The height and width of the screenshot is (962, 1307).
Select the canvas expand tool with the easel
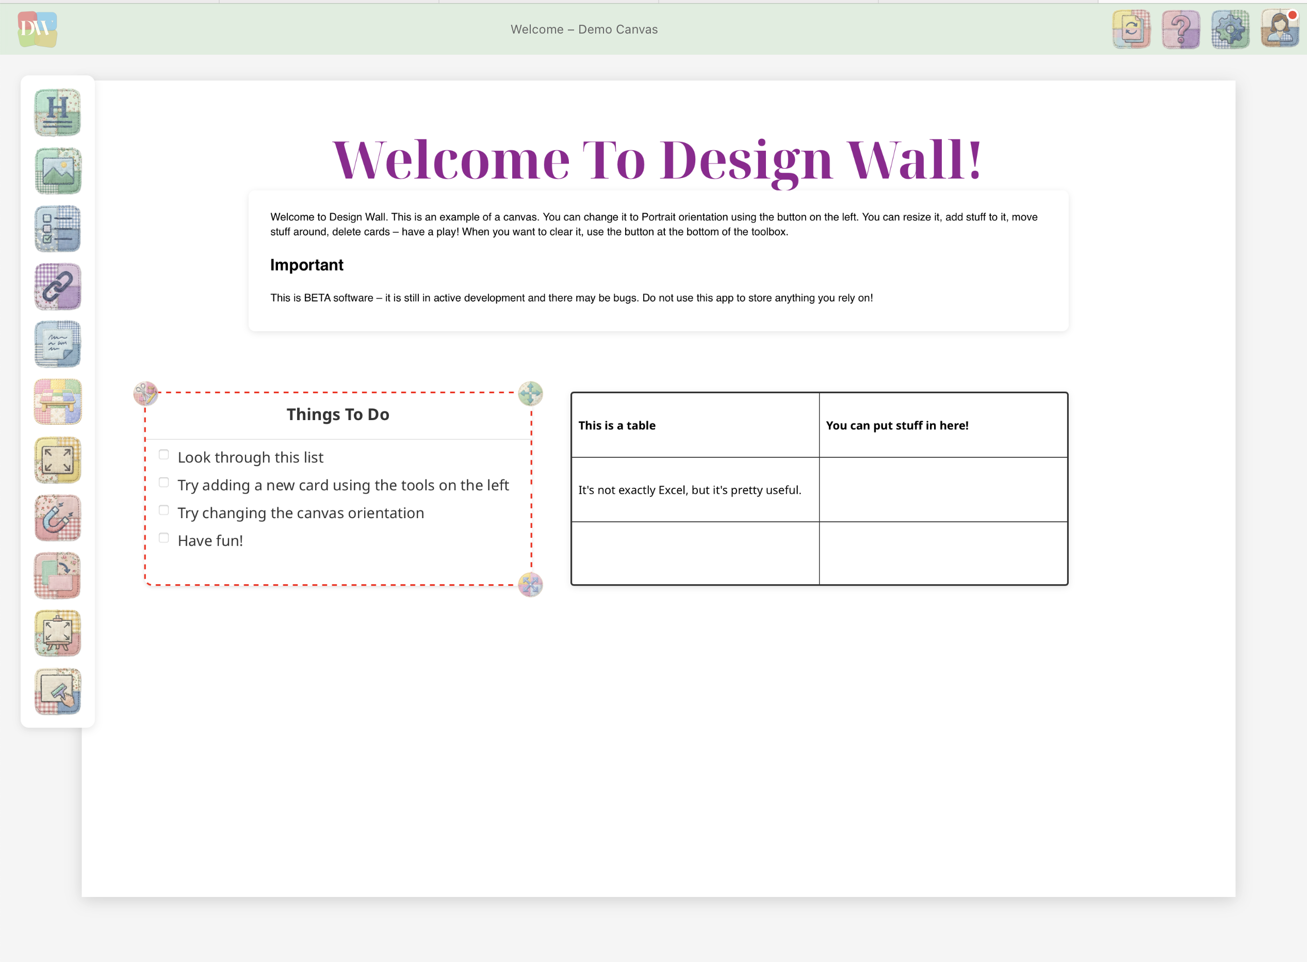(57, 633)
